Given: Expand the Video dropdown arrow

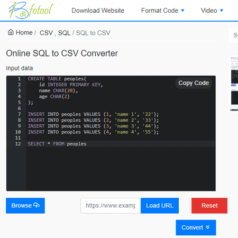Looking at the screenshot, I should click(x=222, y=11).
